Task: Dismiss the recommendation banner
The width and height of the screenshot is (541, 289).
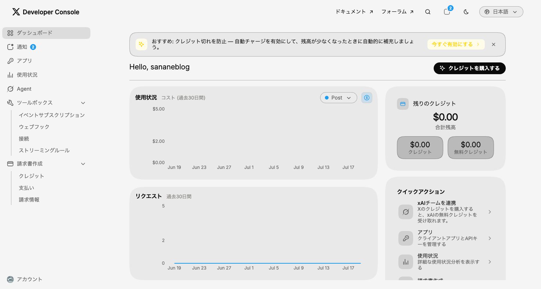Action: click(494, 44)
